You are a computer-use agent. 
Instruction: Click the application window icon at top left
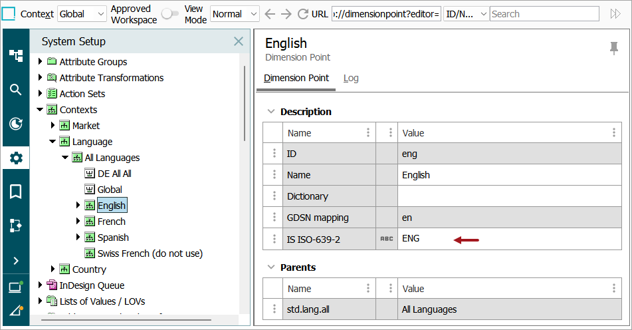(x=9, y=14)
